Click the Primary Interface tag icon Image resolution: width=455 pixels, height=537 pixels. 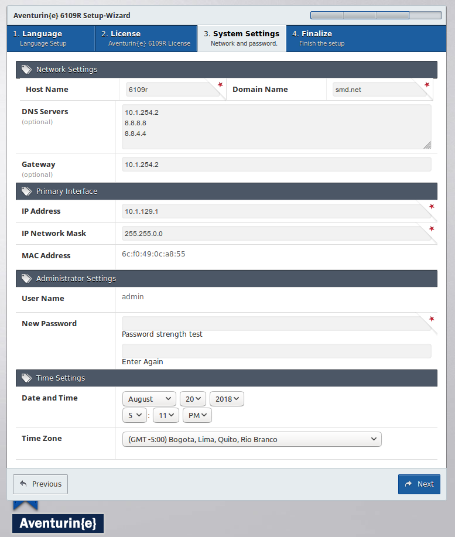[26, 191]
